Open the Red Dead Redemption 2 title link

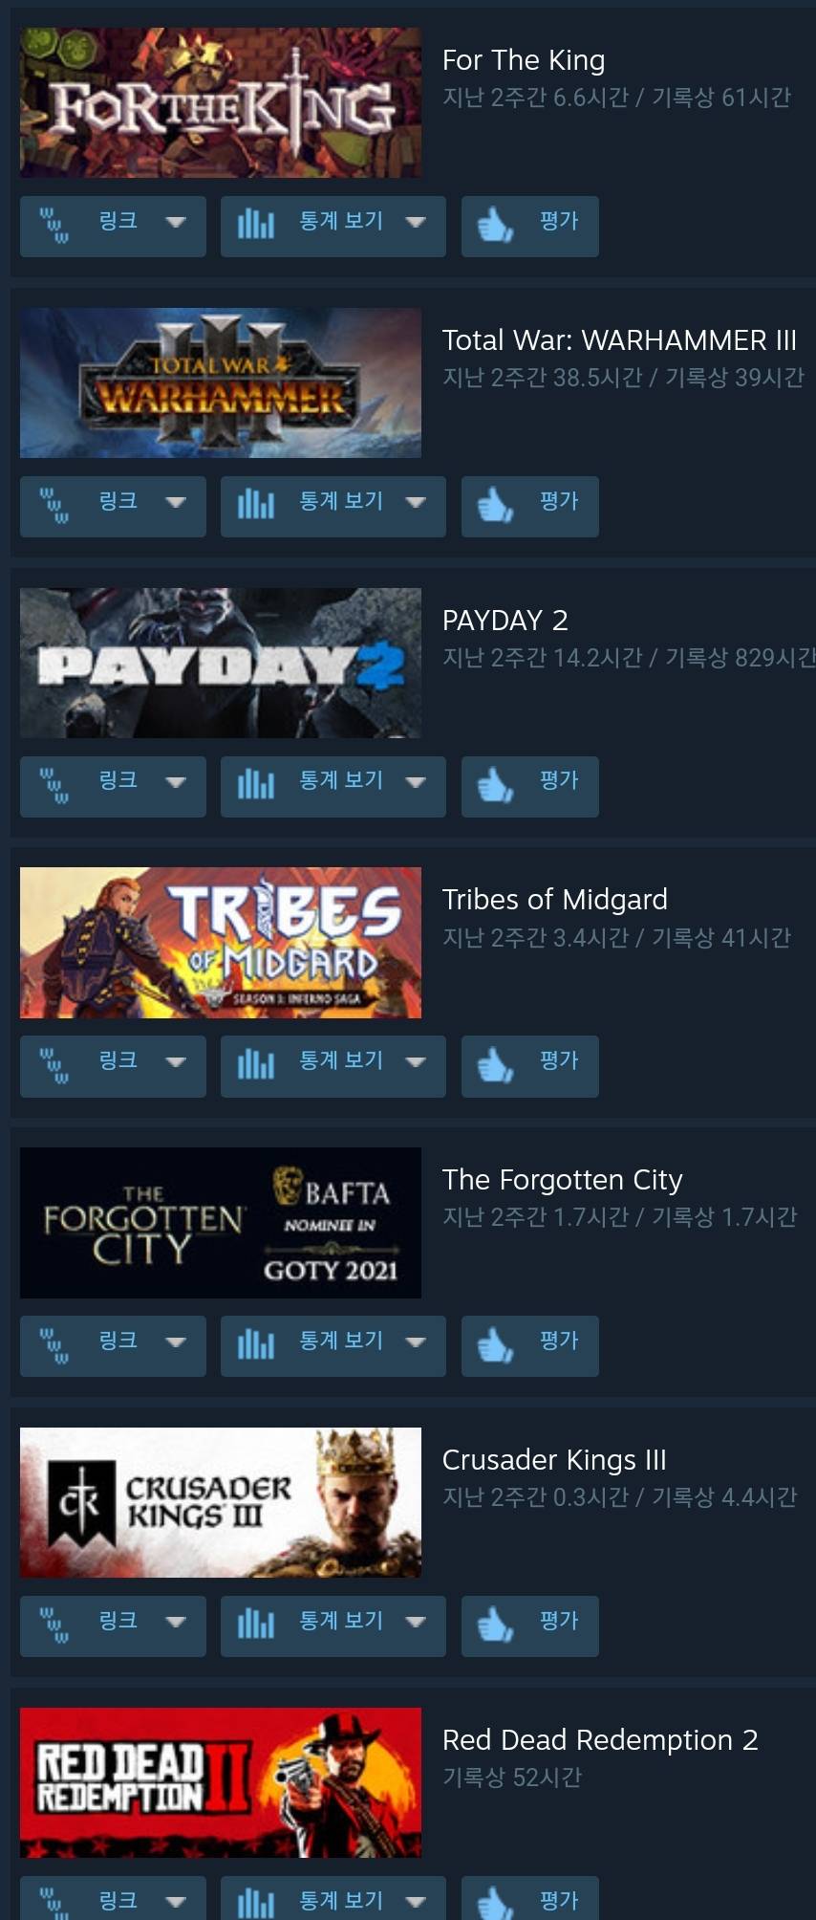(600, 1740)
